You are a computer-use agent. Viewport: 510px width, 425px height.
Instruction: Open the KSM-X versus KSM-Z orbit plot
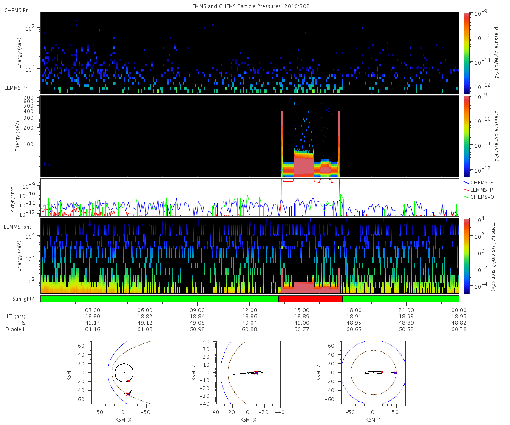pyautogui.click(x=248, y=372)
